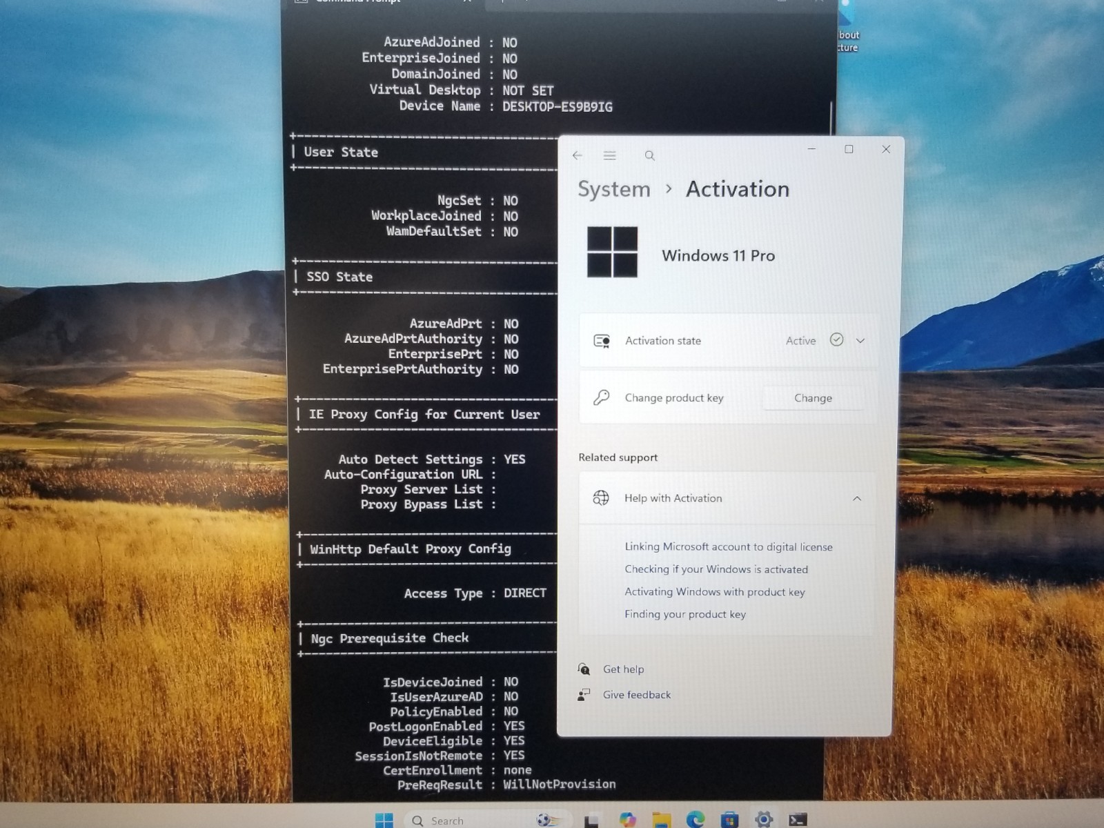Close the Settings Activation window

tap(886, 149)
